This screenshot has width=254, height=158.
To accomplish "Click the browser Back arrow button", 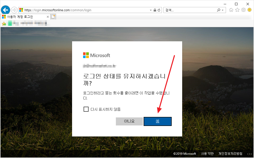I will tap(5, 10).
